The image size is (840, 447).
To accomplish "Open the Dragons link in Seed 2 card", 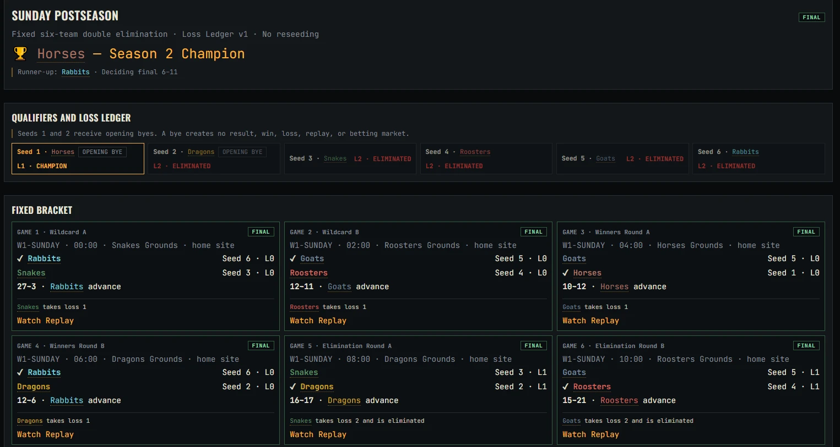I will (201, 152).
